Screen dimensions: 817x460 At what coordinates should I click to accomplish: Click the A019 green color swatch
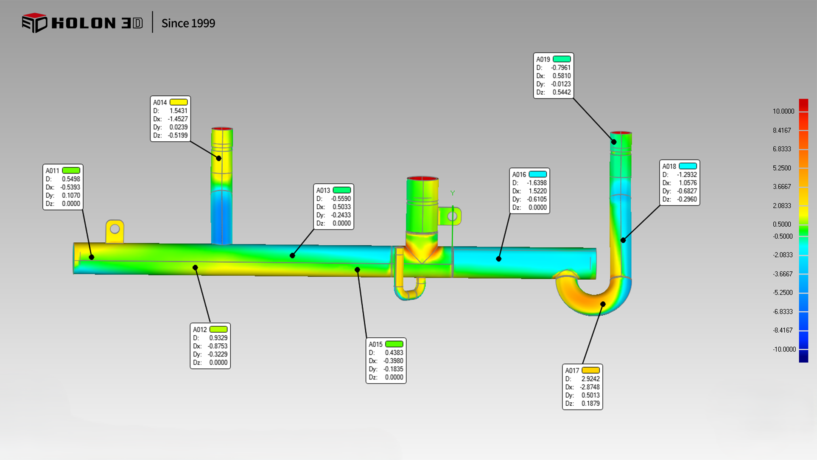[x=562, y=59]
